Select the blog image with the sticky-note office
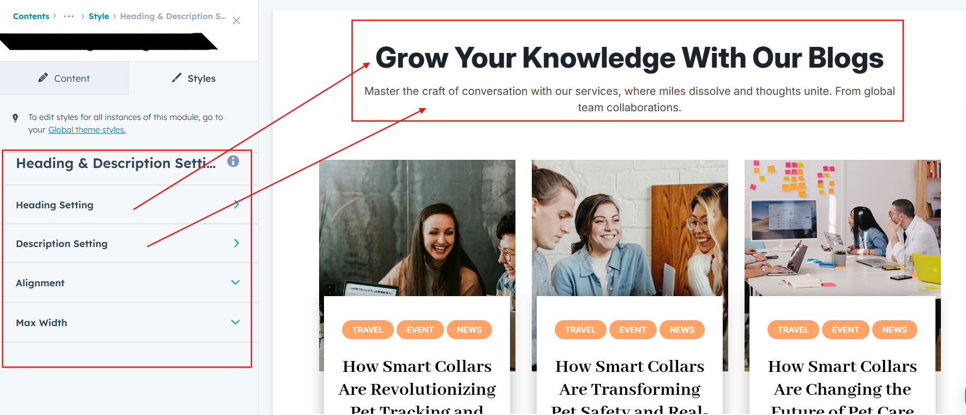Viewport: 966px width, 415px height. [842, 228]
